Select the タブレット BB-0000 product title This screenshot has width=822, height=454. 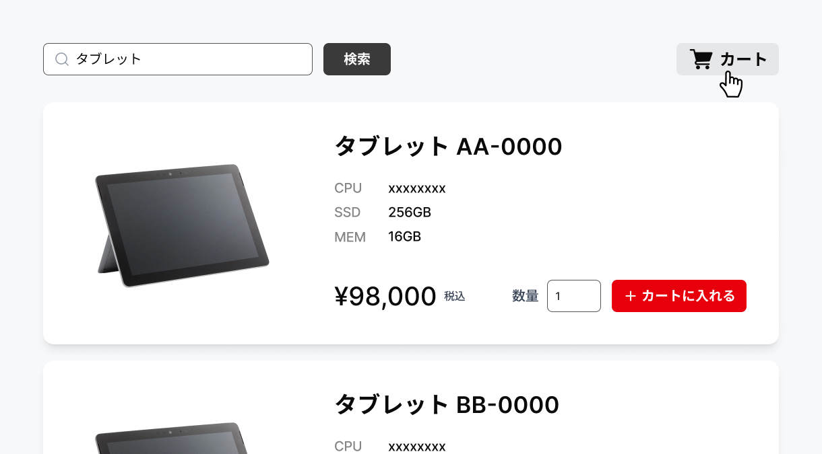447,405
